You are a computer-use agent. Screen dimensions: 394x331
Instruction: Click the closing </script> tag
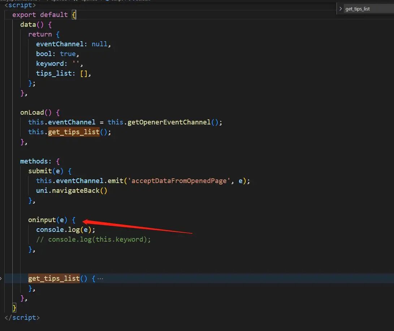(x=22, y=318)
